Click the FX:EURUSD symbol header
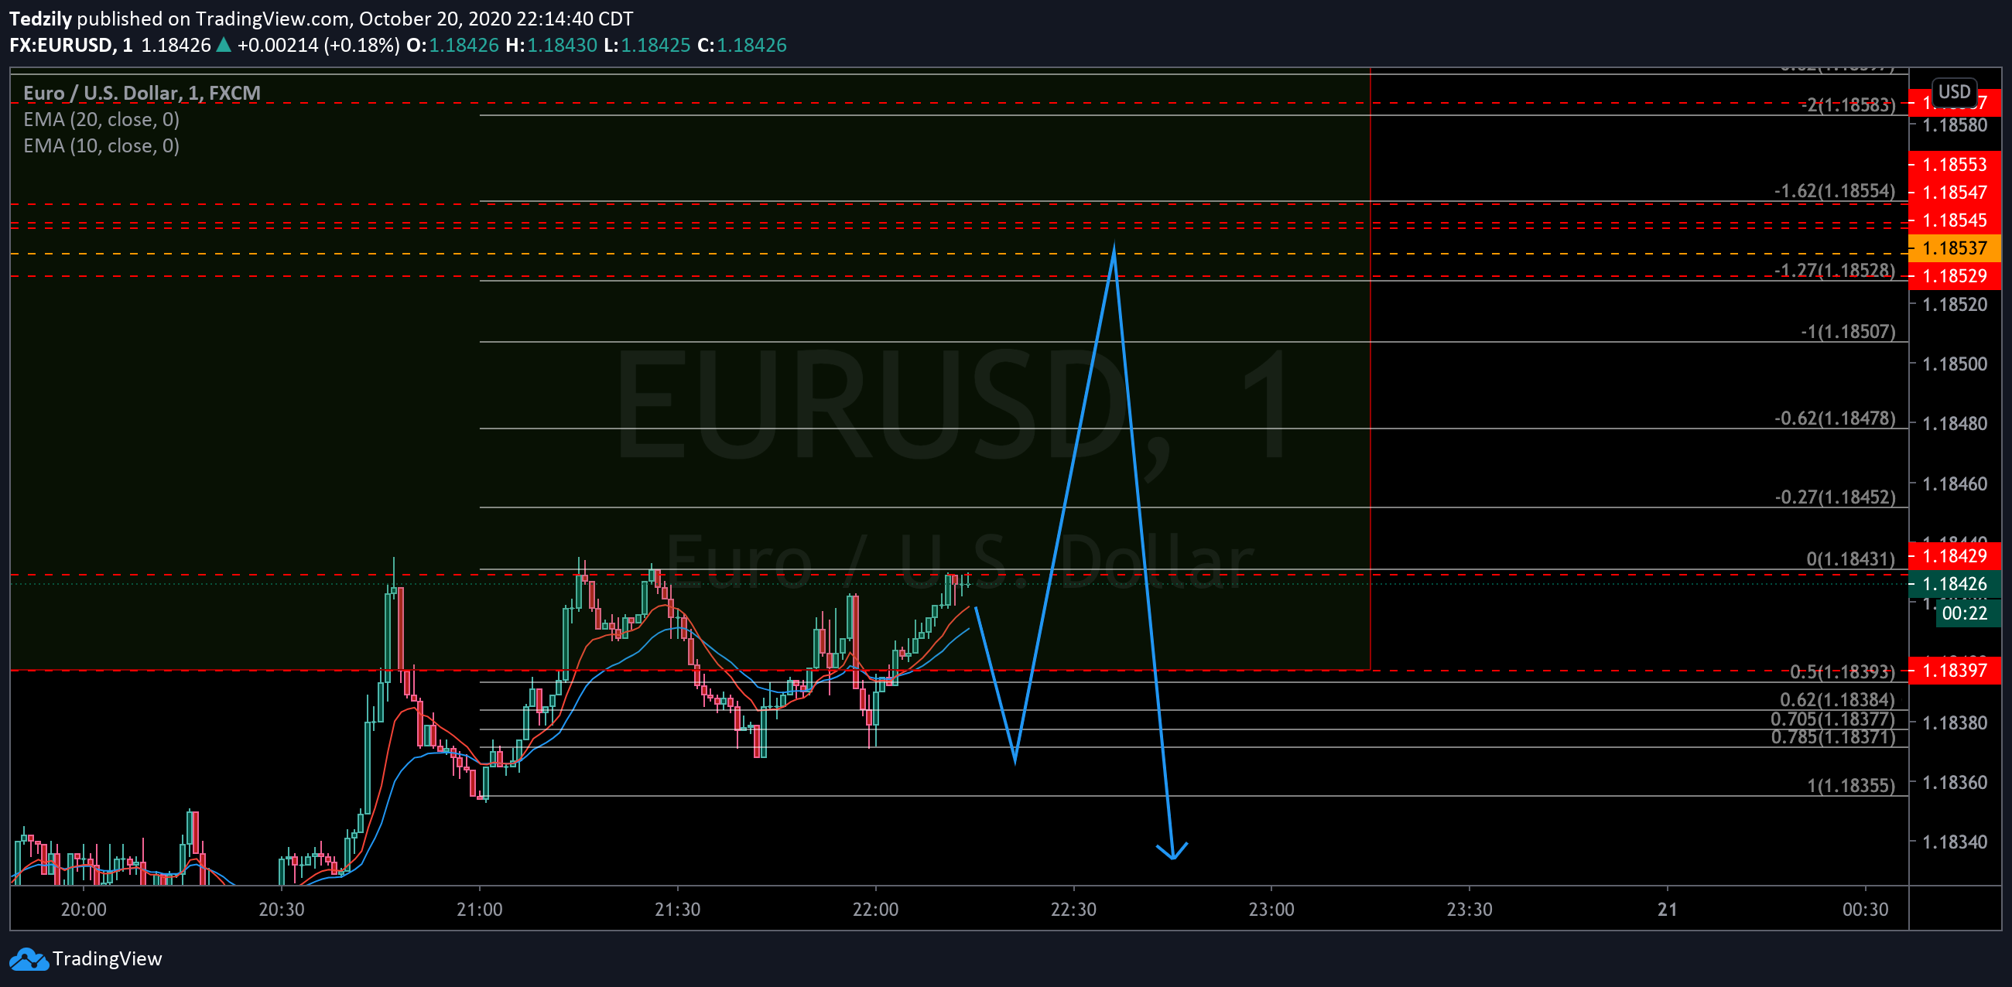2012x987 pixels. click(x=71, y=46)
